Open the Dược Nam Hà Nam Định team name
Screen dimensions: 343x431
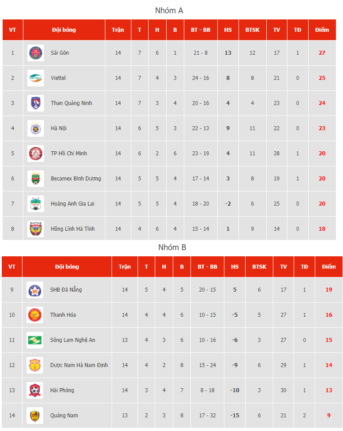point(79,365)
